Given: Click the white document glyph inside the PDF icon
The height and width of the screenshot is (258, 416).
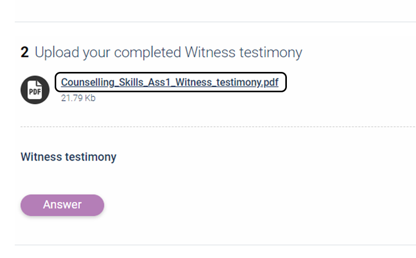Looking at the screenshot, I should (x=35, y=90).
